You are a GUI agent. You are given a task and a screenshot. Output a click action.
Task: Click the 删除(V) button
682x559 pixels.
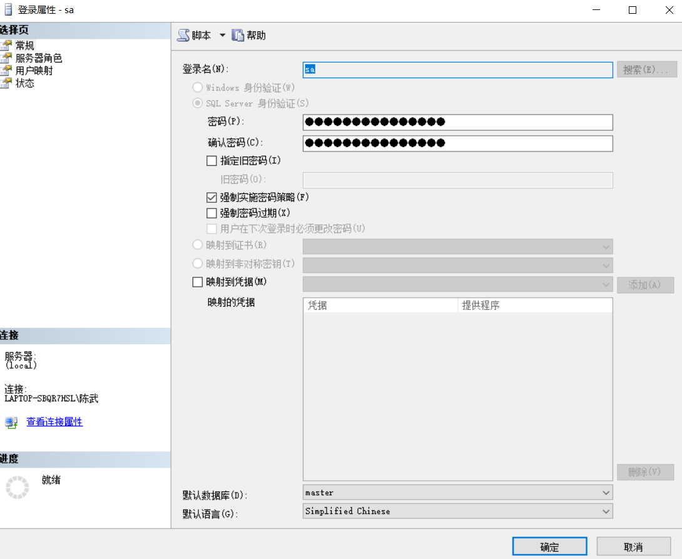(646, 472)
